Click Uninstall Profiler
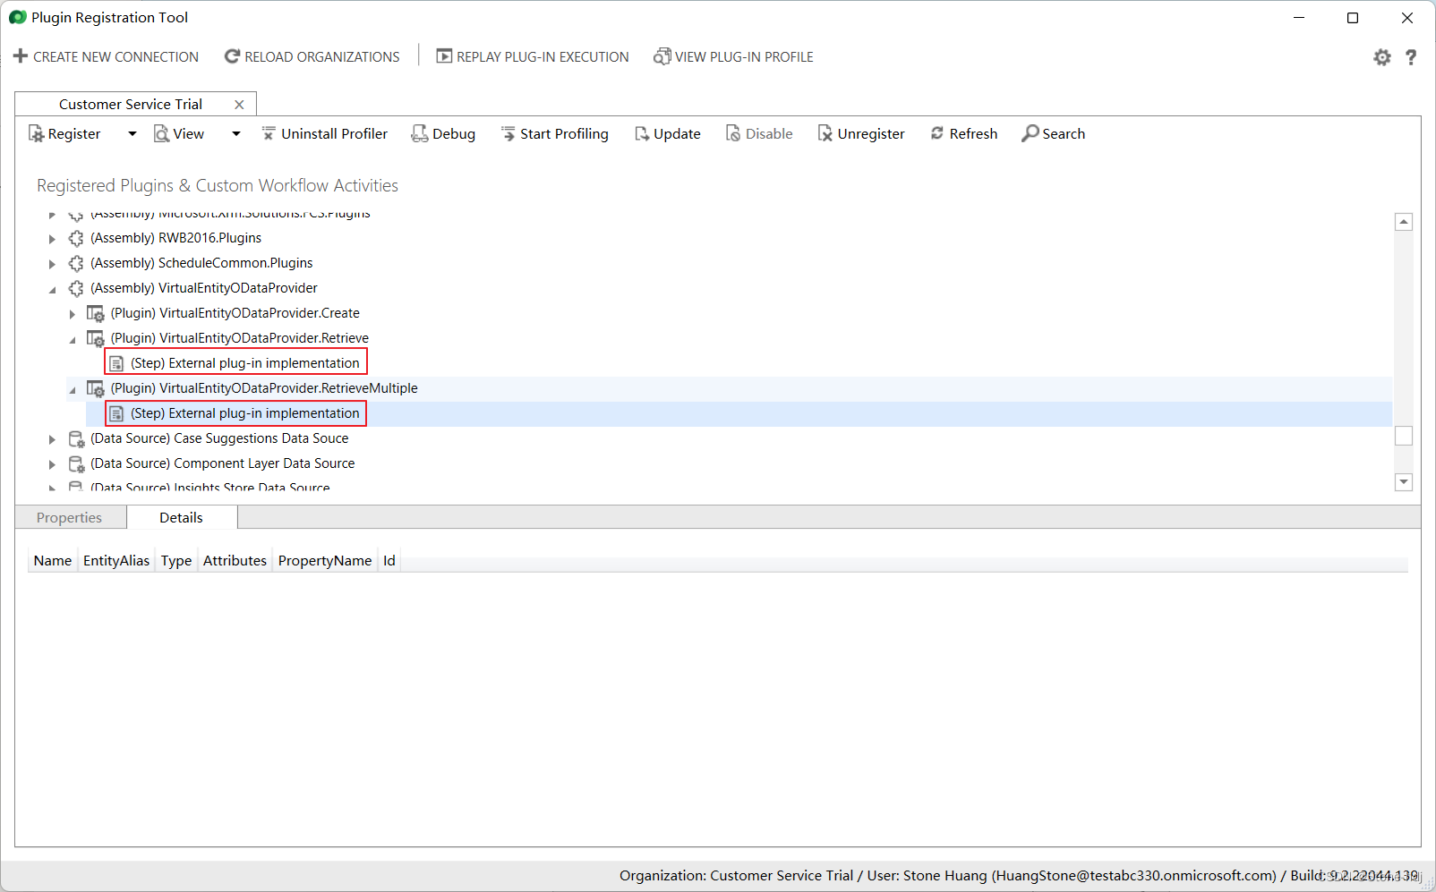 tap(324, 133)
